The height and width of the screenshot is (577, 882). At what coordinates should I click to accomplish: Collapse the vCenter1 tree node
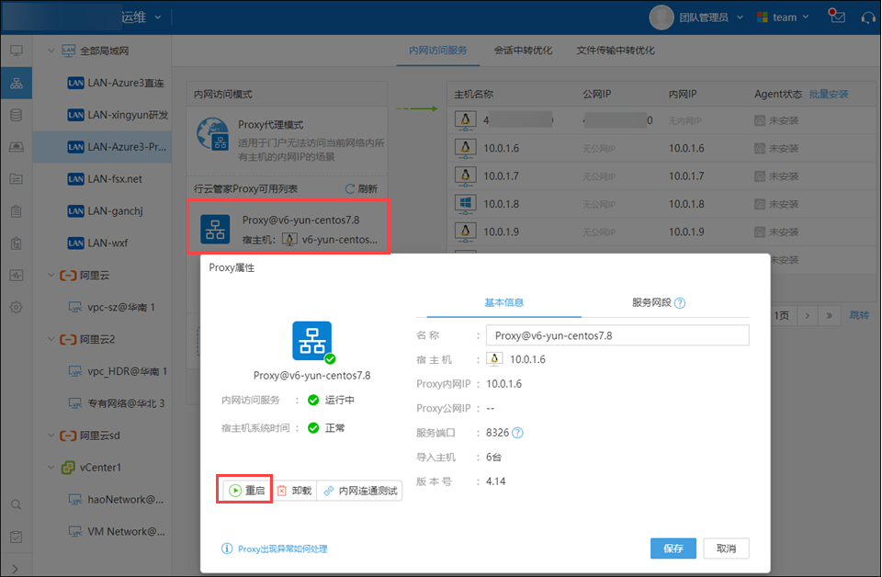coord(50,468)
